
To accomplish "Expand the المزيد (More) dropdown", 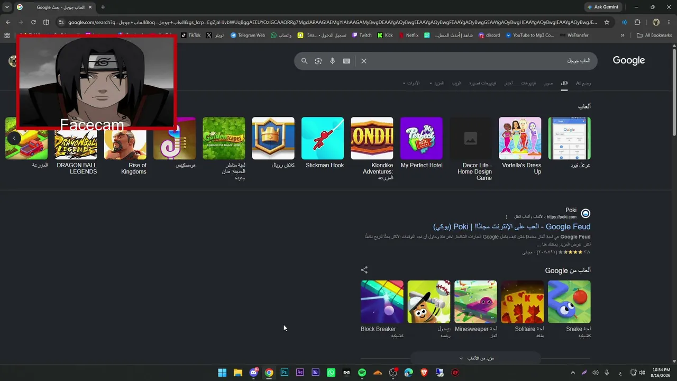I will (x=437, y=83).
